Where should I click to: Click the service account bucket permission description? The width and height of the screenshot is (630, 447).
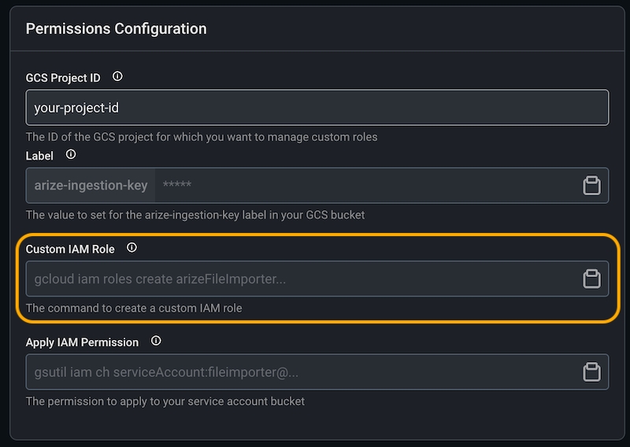pyautogui.click(x=165, y=401)
